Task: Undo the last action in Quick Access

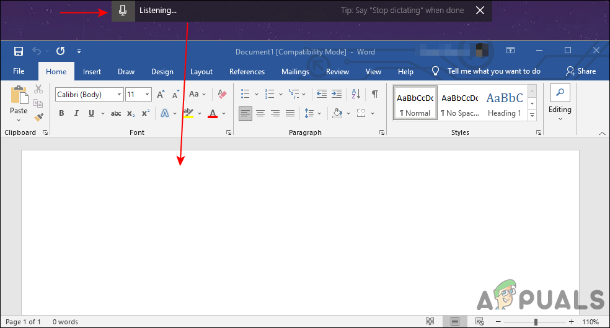Action: point(37,51)
